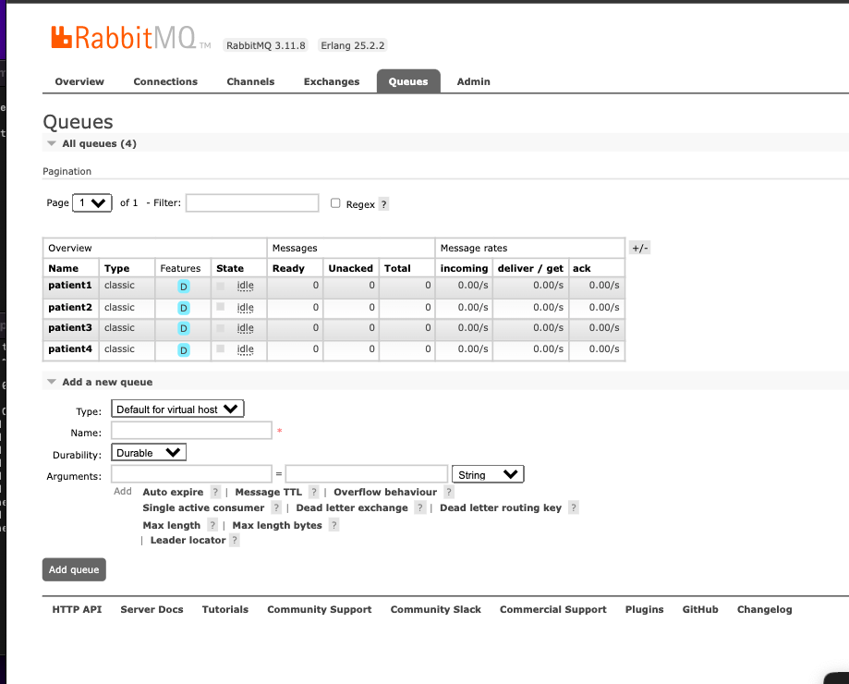The image size is (849, 684).
Task: Click patient3 state indicator square
Action: click(221, 327)
